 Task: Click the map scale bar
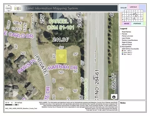pyautogui.click(x=12, y=105)
